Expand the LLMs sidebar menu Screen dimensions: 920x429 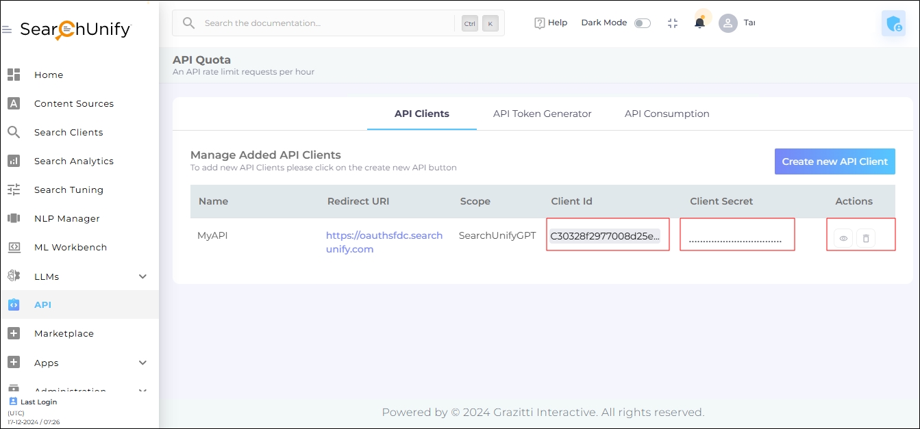pos(142,276)
